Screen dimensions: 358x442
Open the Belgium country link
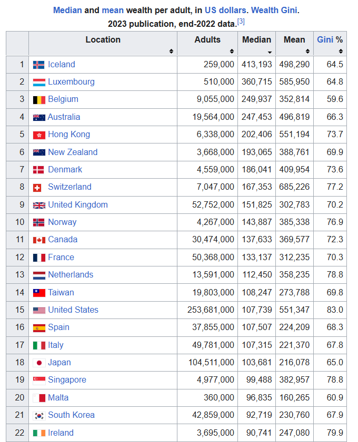coord(63,99)
